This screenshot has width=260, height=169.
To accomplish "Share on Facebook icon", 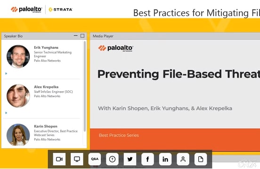I will pos(147,159).
